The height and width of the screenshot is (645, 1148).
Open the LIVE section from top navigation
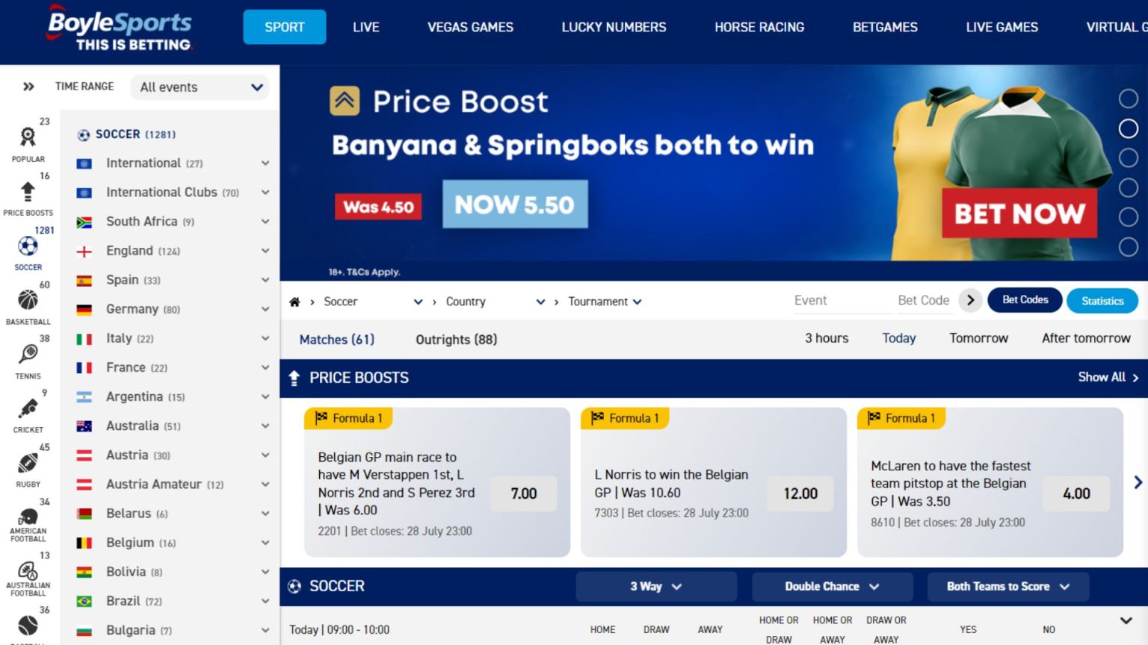[365, 27]
